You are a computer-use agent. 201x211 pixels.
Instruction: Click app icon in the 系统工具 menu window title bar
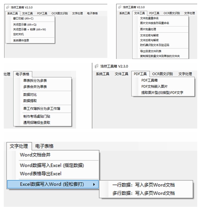point(8,7)
